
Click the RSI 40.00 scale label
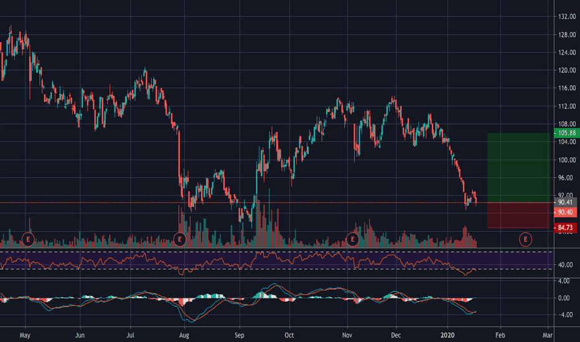[x=566, y=265]
